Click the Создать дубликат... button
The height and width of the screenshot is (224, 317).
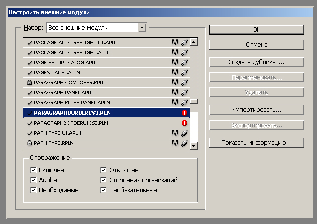(257, 62)
